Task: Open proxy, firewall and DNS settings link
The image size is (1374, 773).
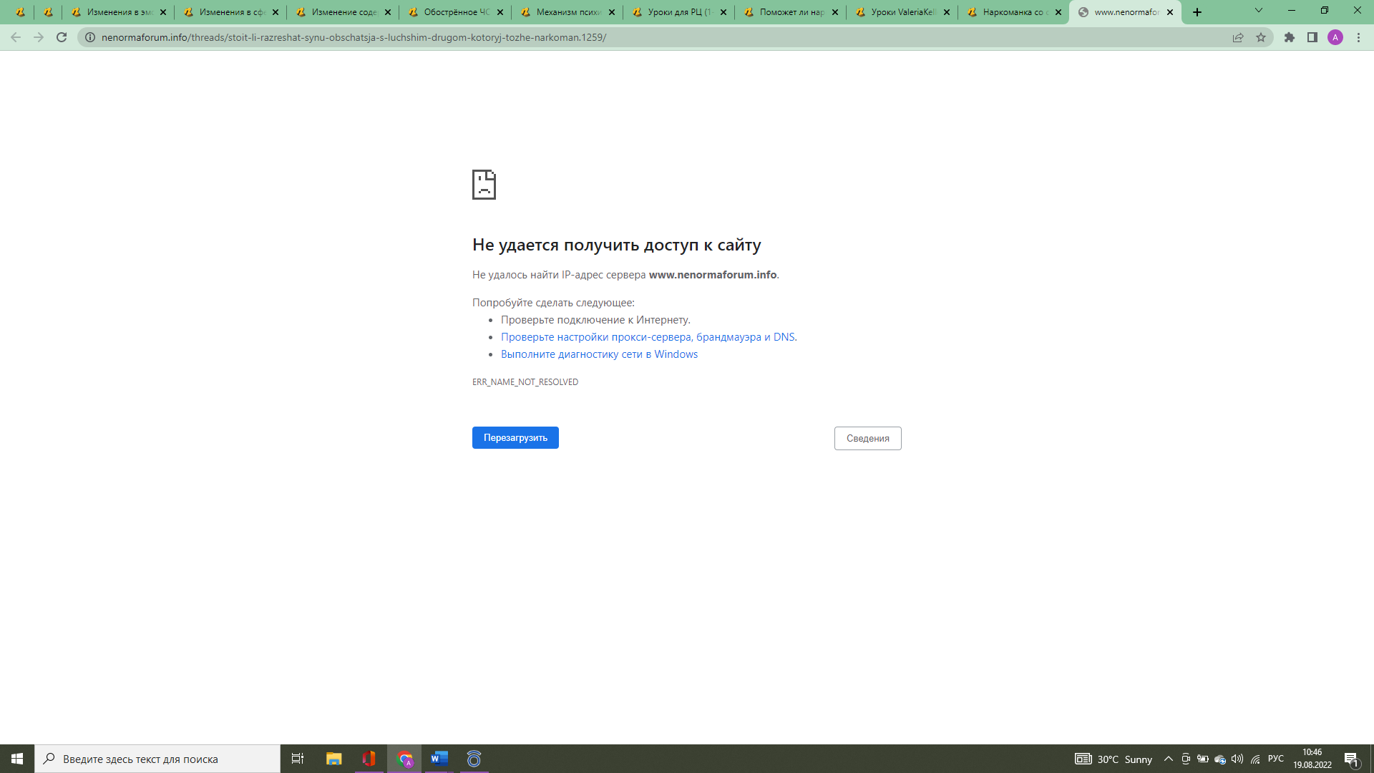Action: click(648, 337)
